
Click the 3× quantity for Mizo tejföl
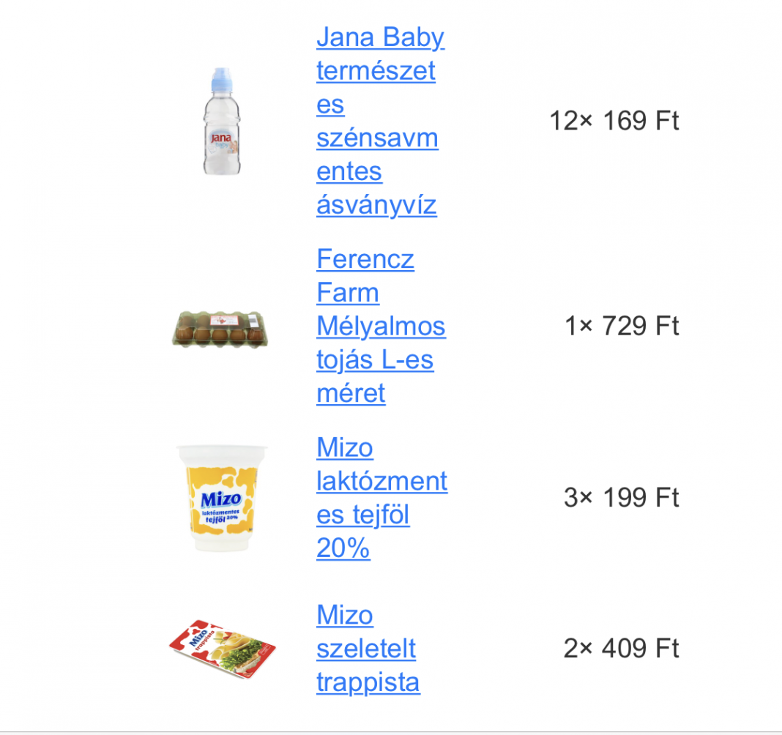[578, 498]
